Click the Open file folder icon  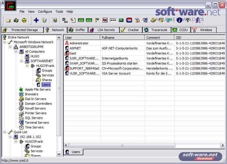[8, 20]
